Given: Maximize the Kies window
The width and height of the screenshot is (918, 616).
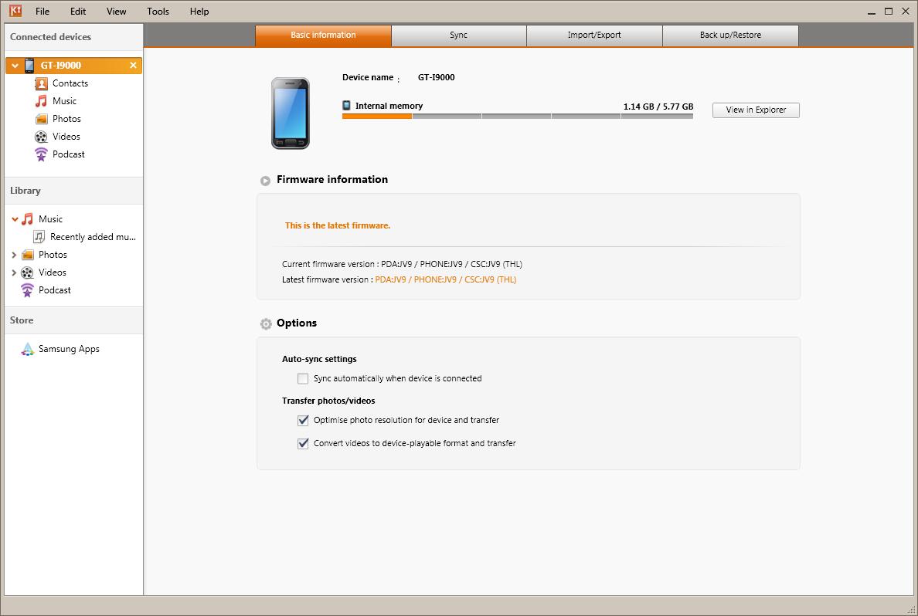Looking at the screenshot, I should point(888,11).
